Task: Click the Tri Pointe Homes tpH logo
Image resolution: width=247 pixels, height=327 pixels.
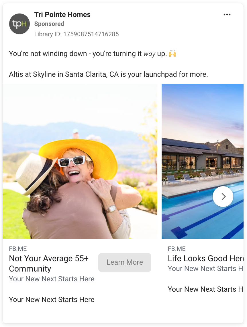Action: 19,24
